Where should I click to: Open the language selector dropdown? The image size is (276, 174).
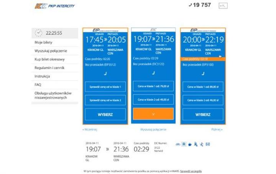(x=223, y=6)
